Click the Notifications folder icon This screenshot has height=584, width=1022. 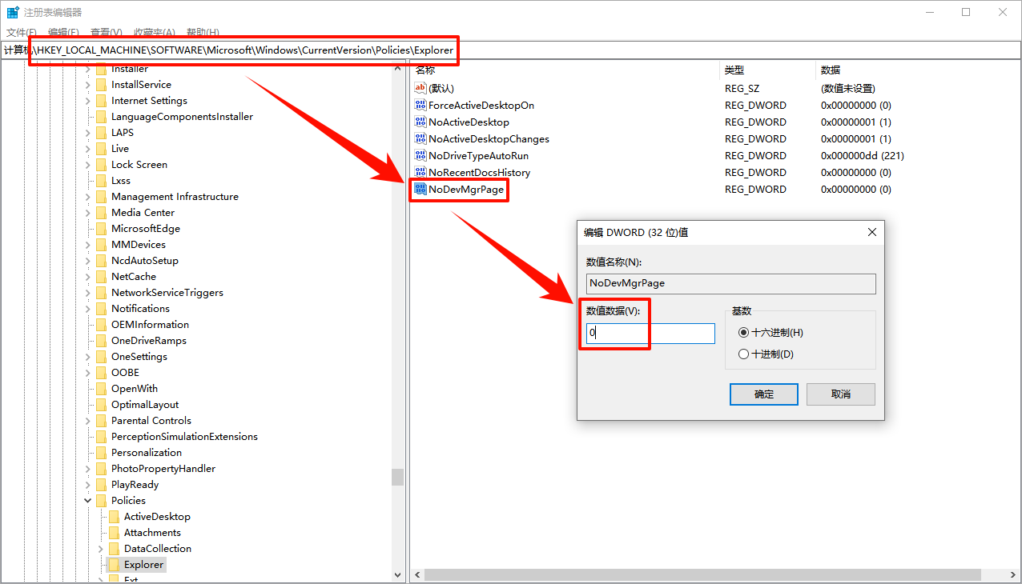click(x=101, y=308)
